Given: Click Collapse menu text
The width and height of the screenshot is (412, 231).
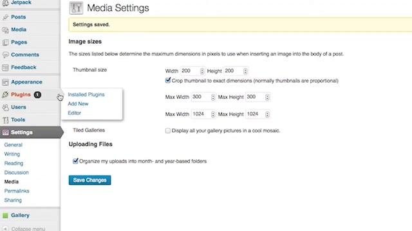Looking at the screenshot, I should (28, 228).
